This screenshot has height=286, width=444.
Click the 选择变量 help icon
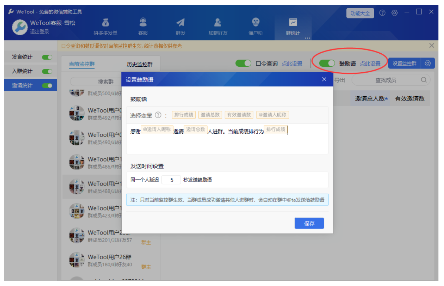click(x=158, y=115)
